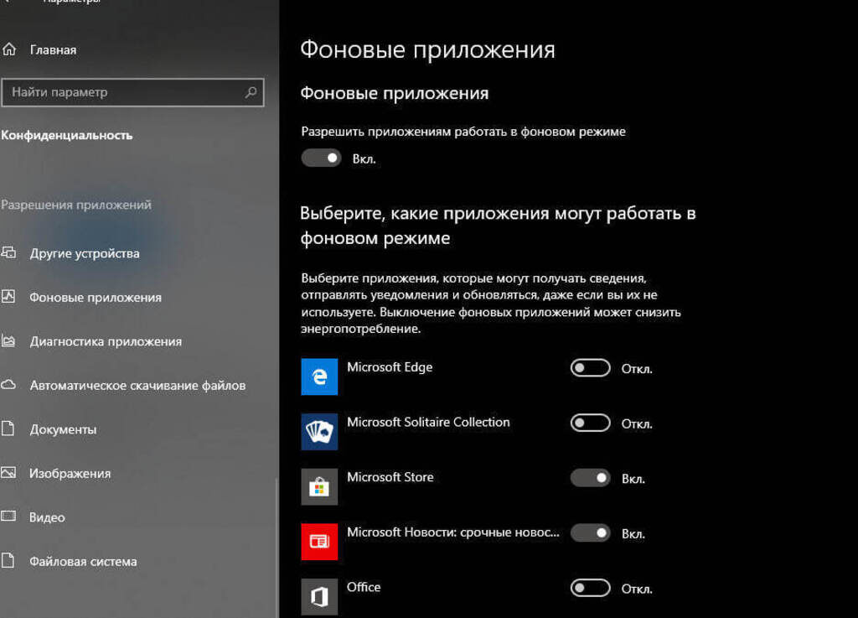858x618 pixels.
Task: Click the Другие устройства sidebar icon
Action: click(8, 253)
